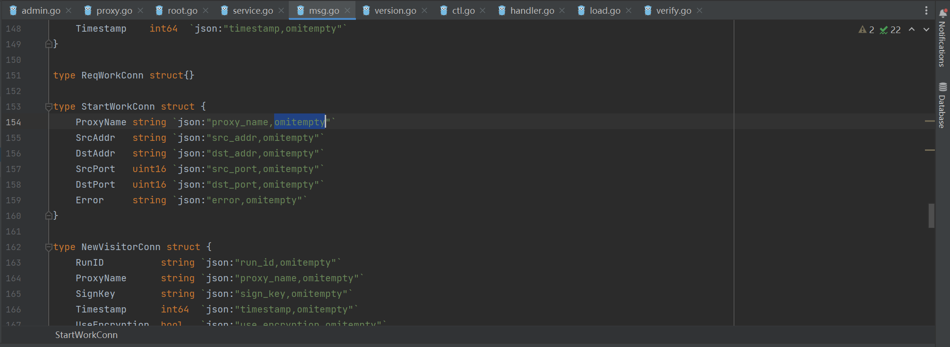Open the handler.go tab
The width and height of the screenshot is (950, 347).
pyautogui.click(x=527, y=10)
